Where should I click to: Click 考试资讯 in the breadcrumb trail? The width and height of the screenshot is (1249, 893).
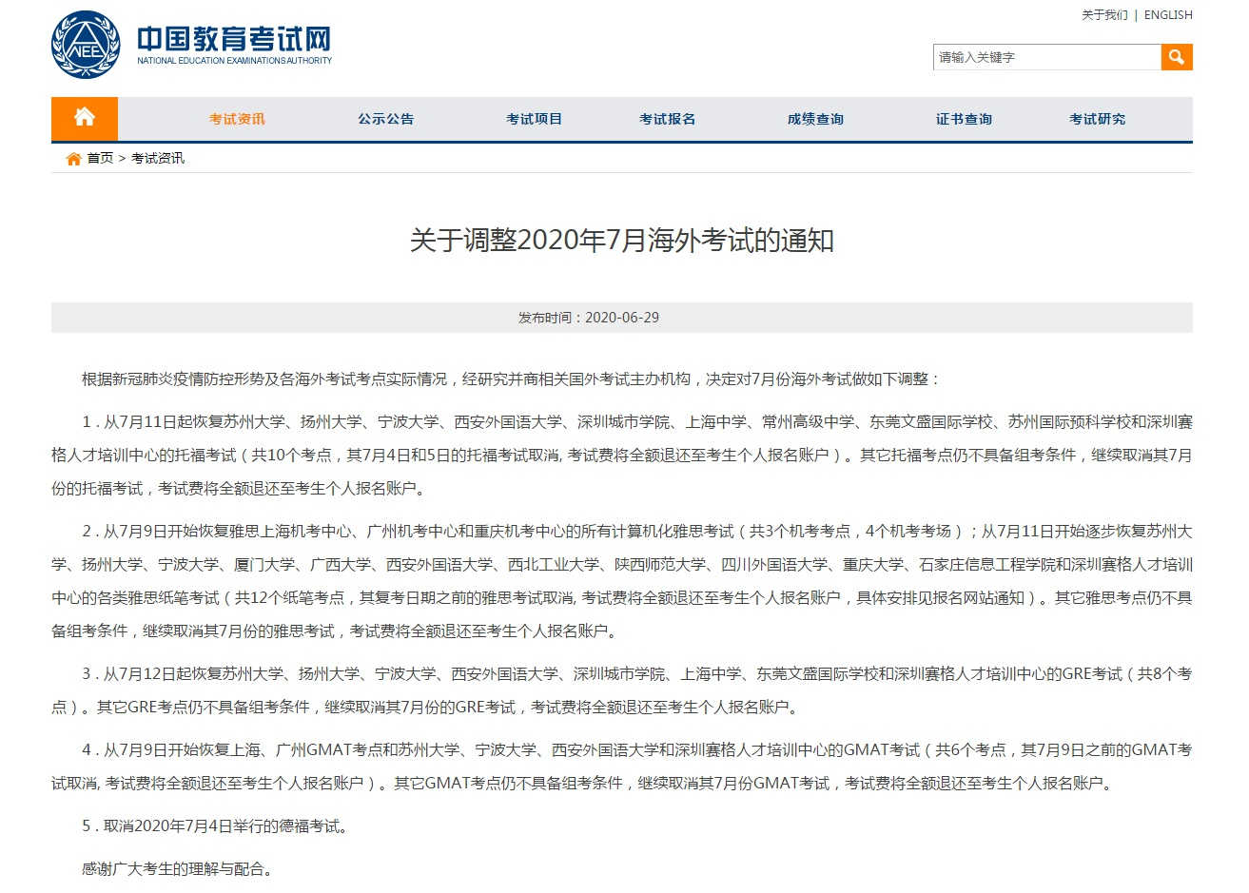[x=158, y=158]
